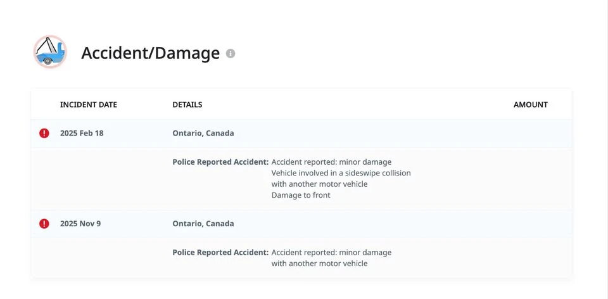
Task: Click first 'Accident reported: minor damage' line
Action: [331, 162]
